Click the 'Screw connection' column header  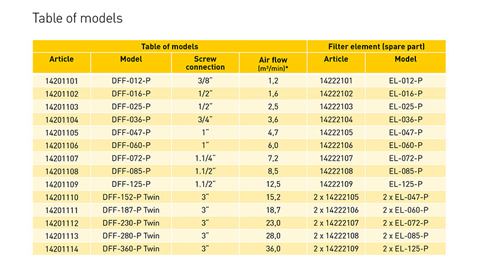205,63
